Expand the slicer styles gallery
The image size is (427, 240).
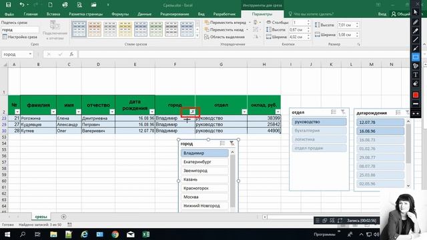(197, 35)
